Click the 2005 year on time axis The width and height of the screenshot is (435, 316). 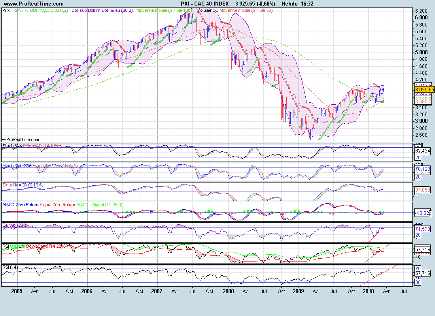coord(17,291)
